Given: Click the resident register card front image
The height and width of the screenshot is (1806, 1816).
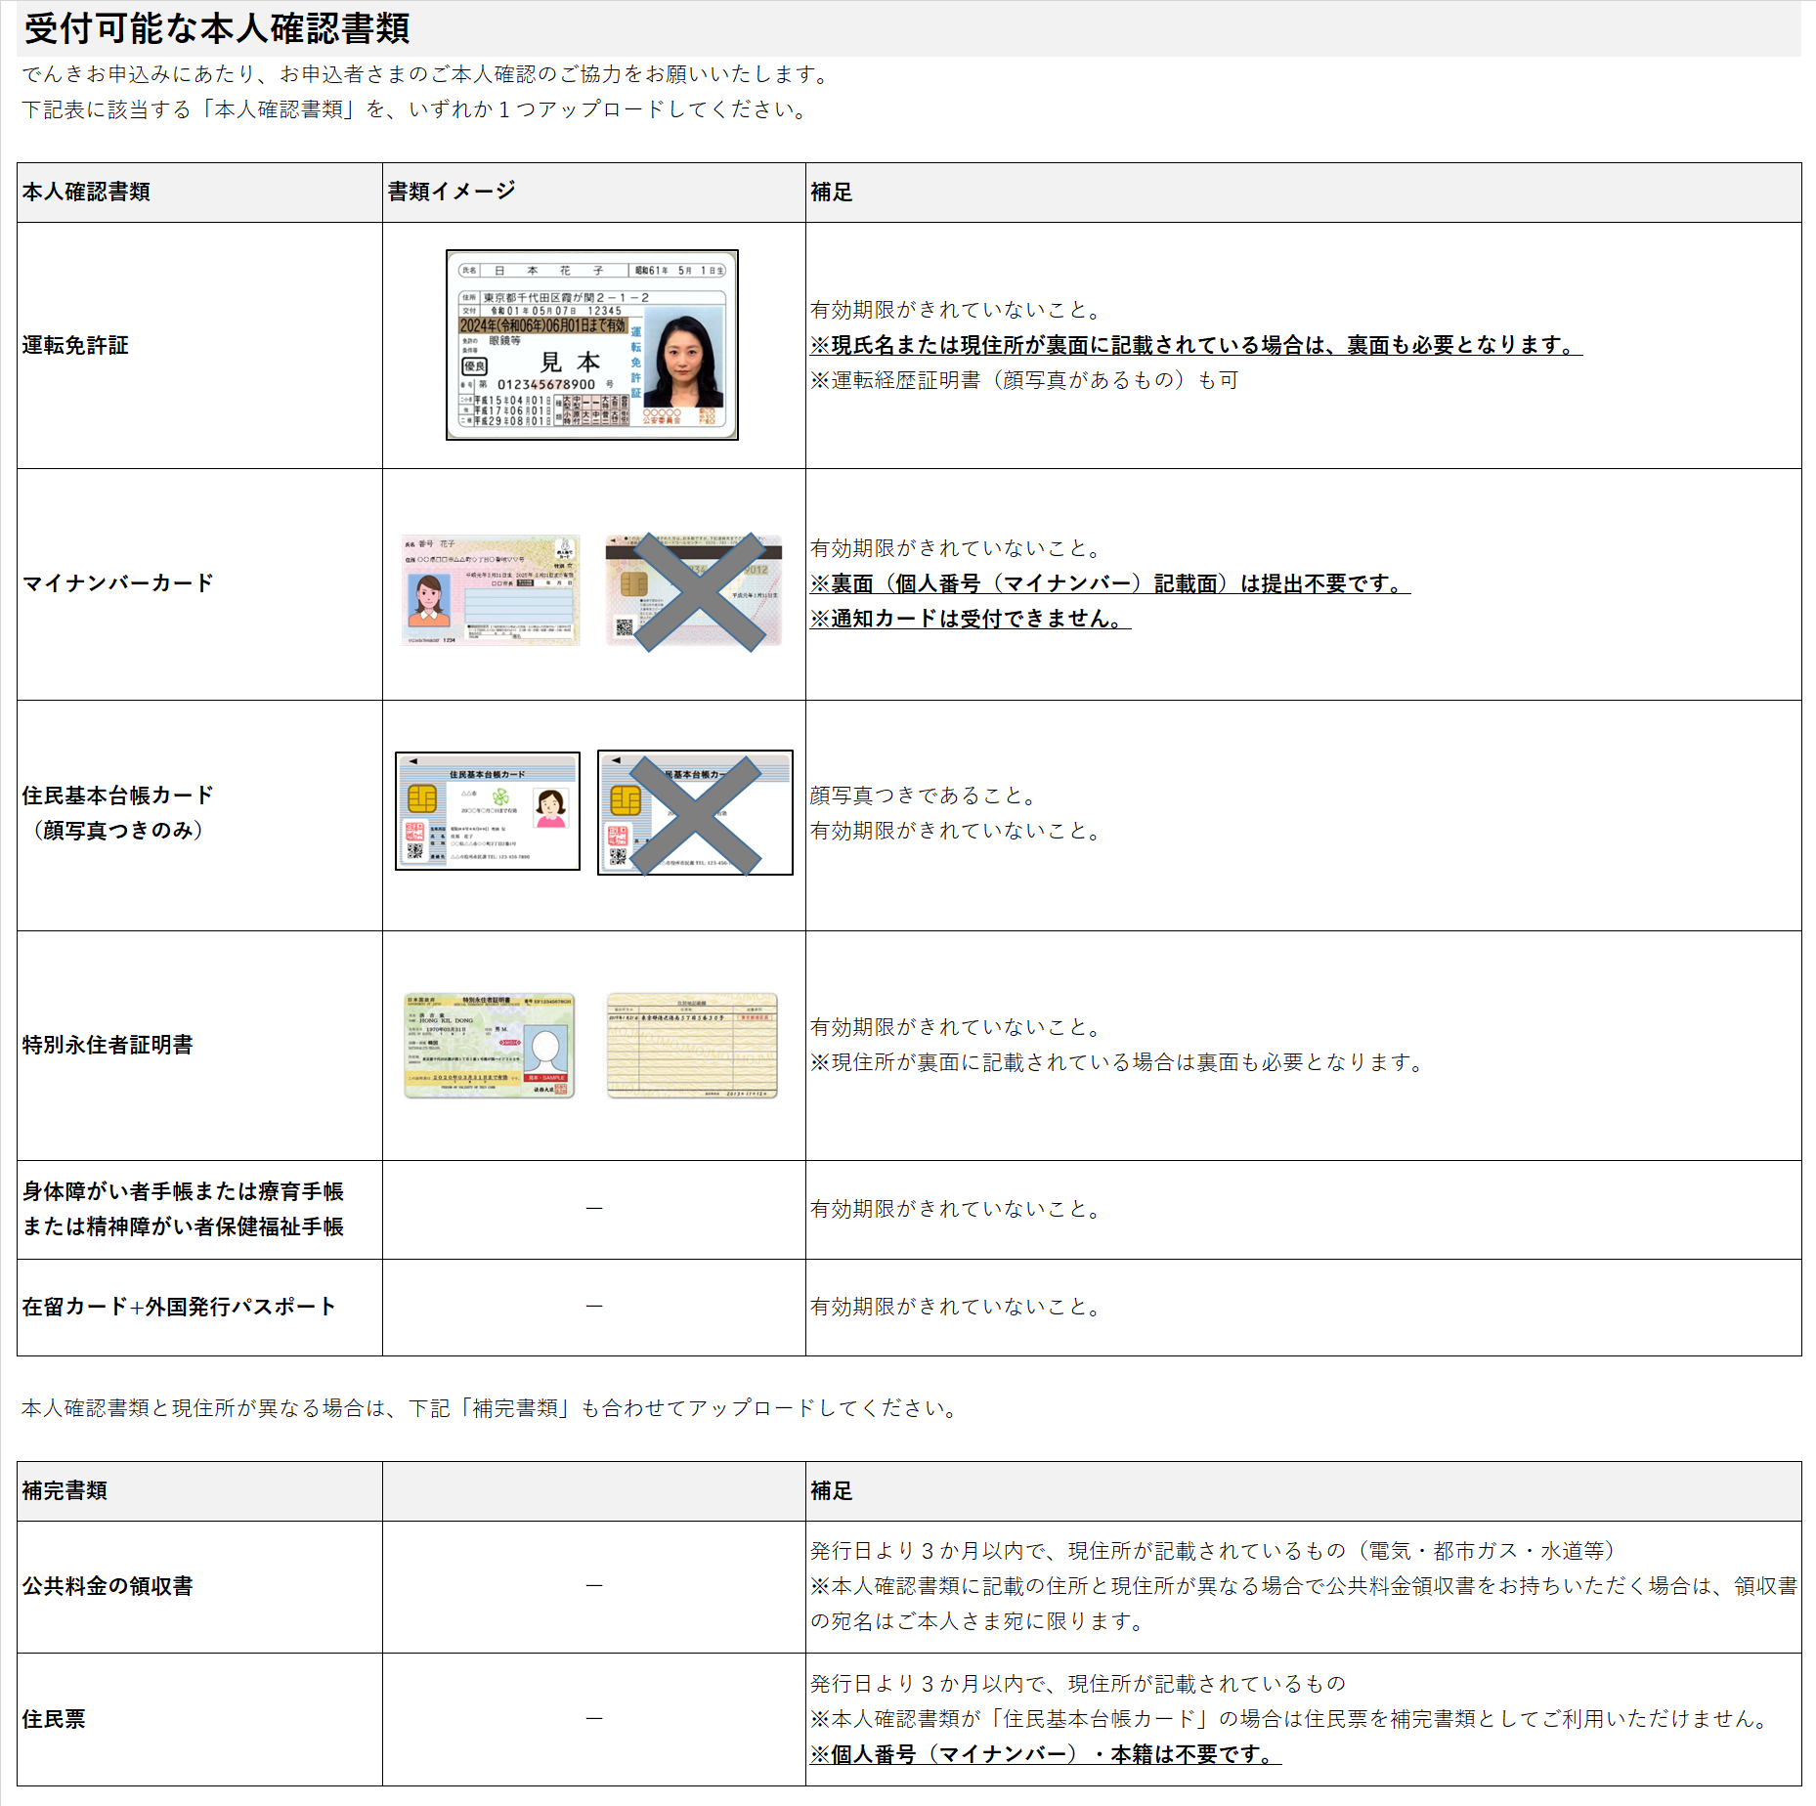Looking at the screenshot, I should pyautogui.click(x=488, y=811).
